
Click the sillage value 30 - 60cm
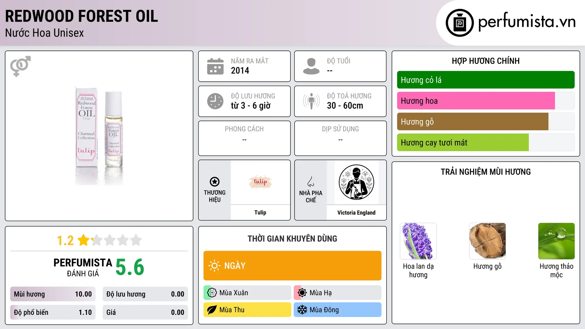coord(345,106)
